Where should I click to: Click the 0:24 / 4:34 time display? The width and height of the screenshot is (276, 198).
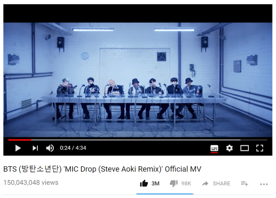tap(73, 148)
